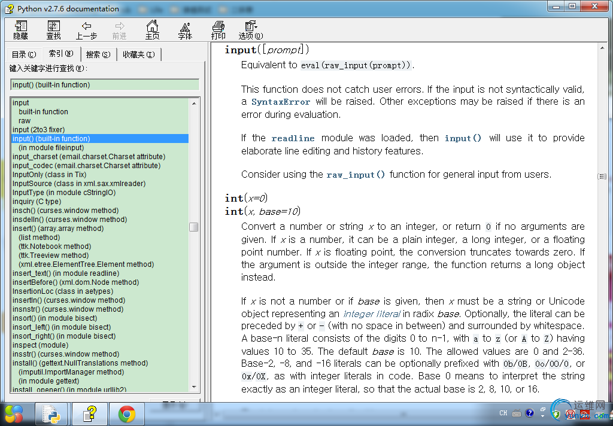Image resolution: width=613 pixels, height=426 pixels.
Task: Select 'input (2to3 fixer)' in the index
Action: (x=39, y=130)
